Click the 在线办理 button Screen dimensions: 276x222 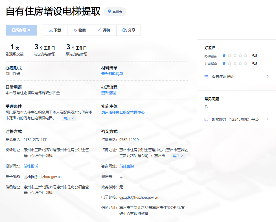[x=21, y=30]
